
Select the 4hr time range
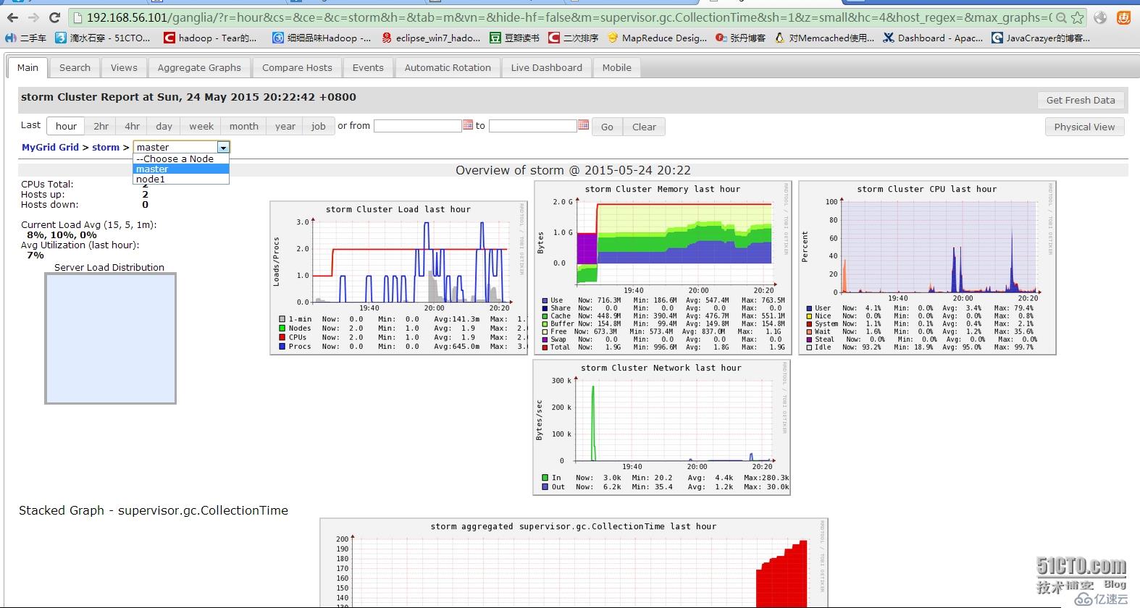pyautogui.click(x=132, y=126)
